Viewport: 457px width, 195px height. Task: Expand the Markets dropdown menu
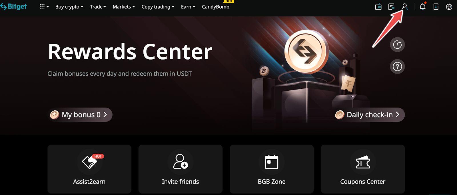click(x=124, y=7)
